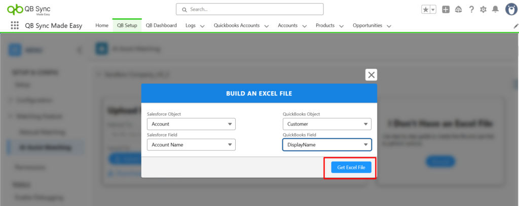
Task: Open the App Launcher grid icon
Action: coord(15,26)
